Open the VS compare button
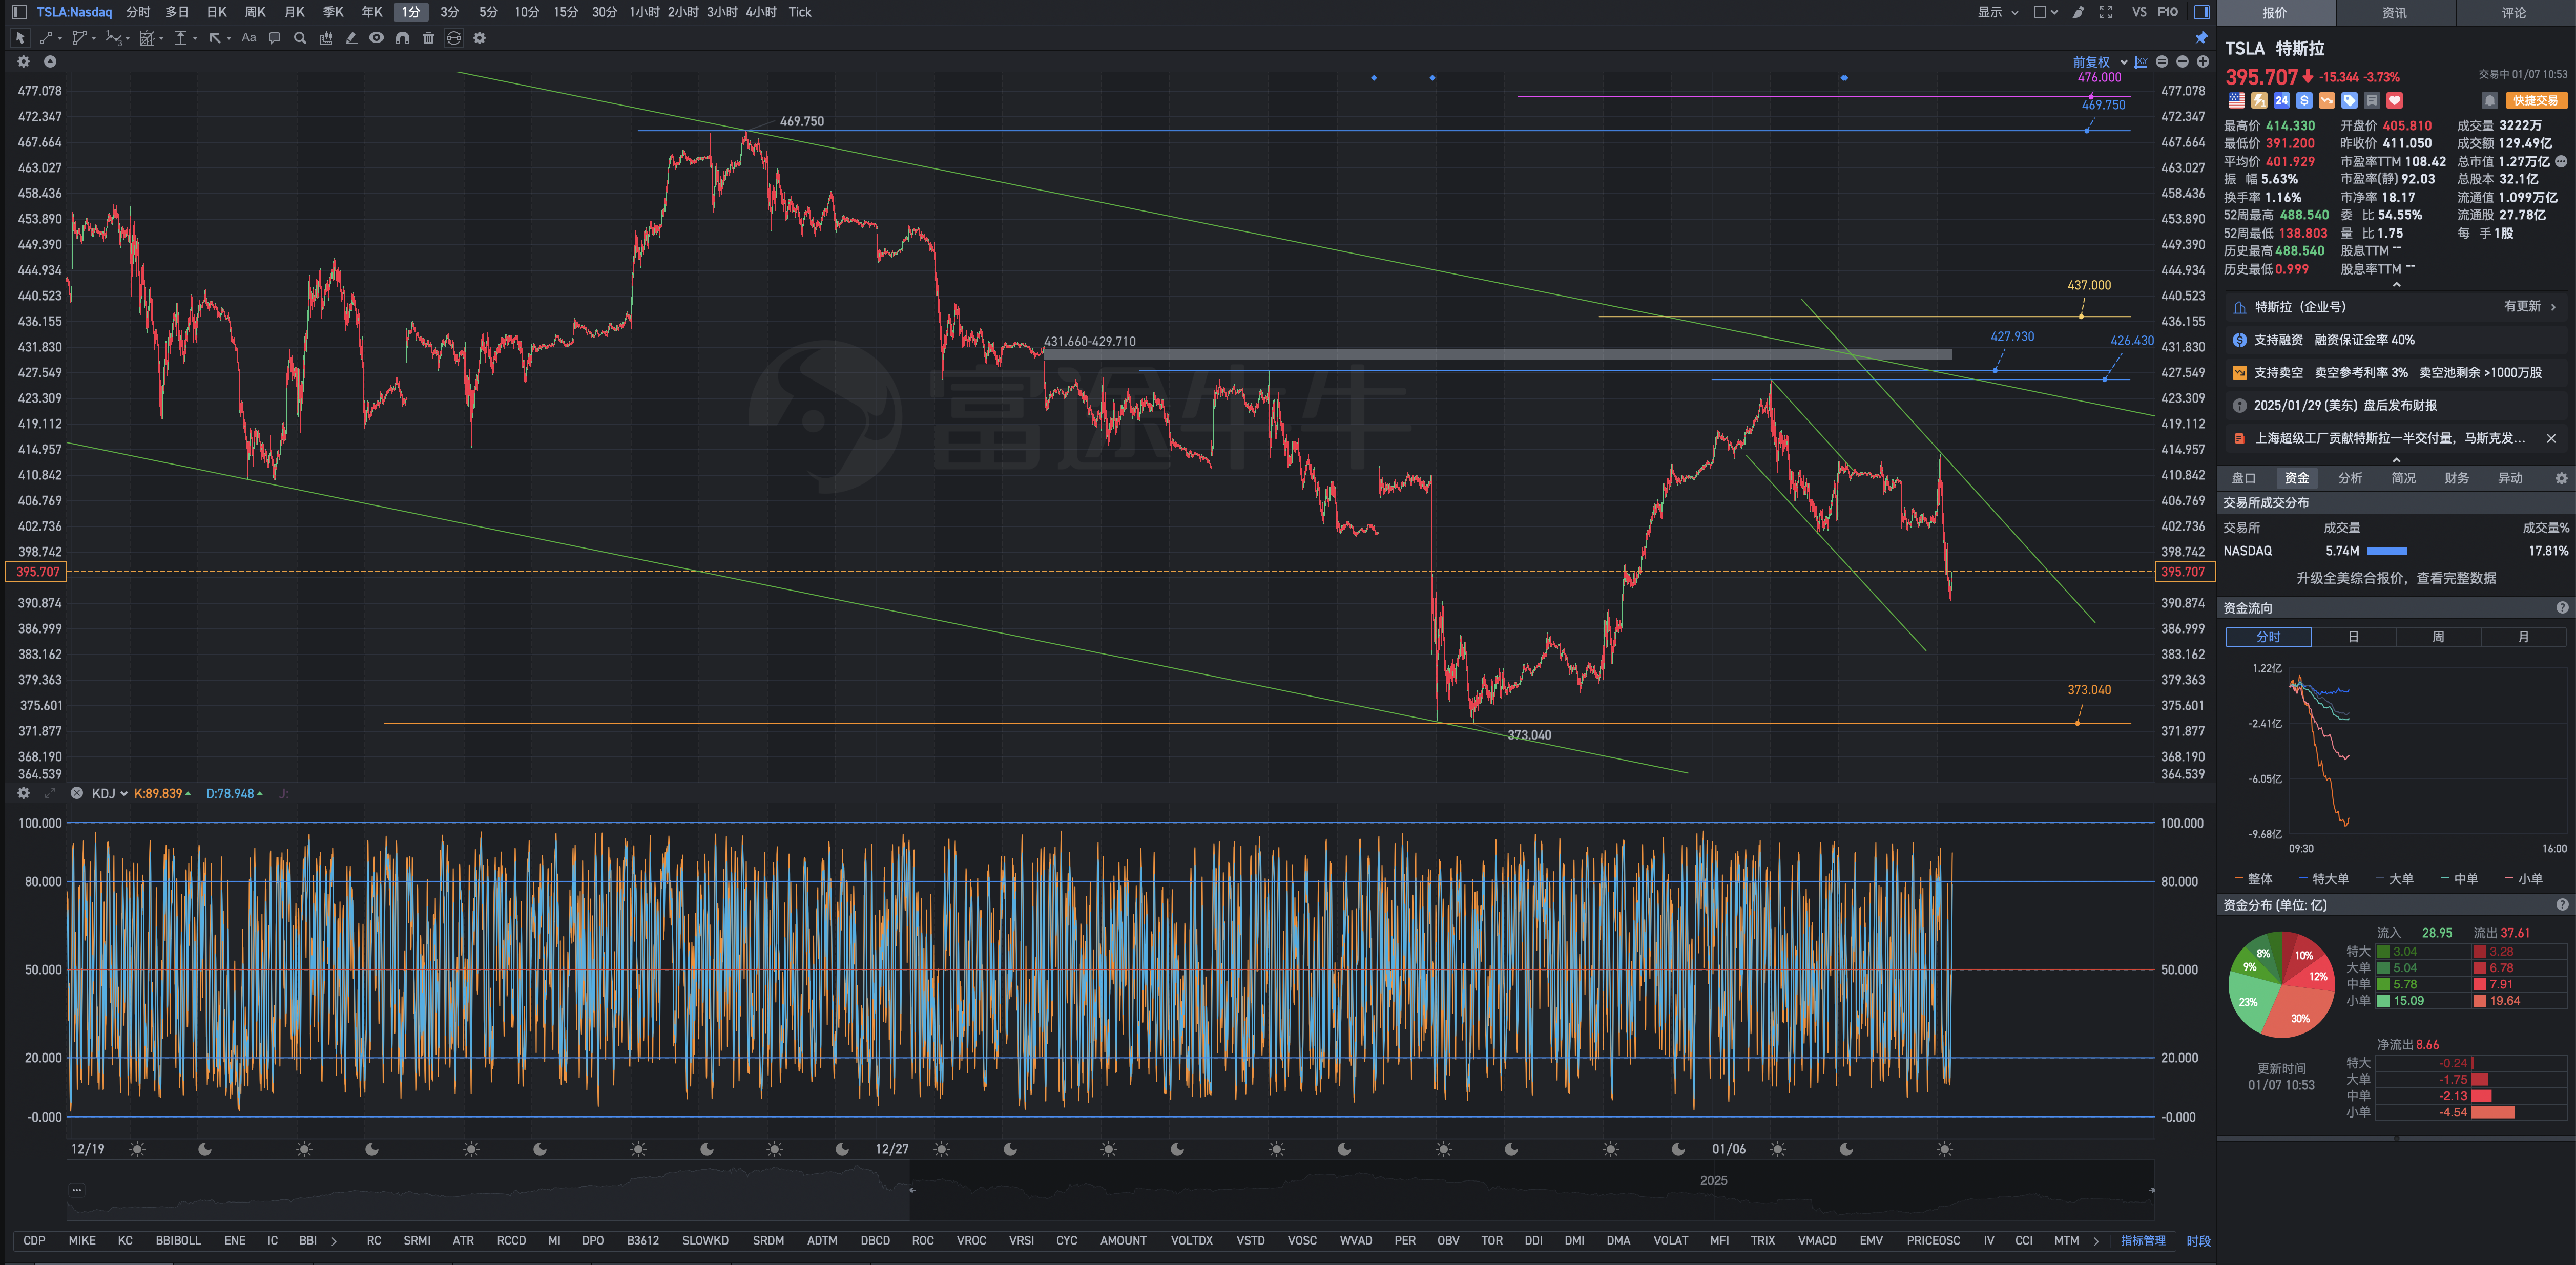 (x=2139, y=12)
